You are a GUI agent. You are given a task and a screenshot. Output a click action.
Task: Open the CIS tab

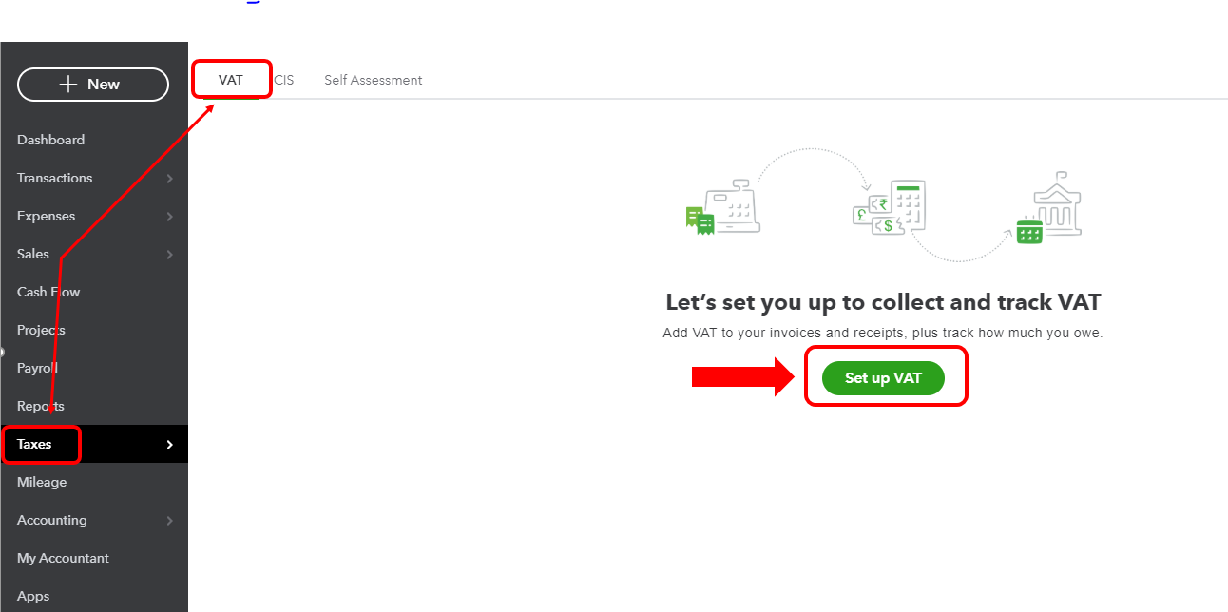pos(284,80)
